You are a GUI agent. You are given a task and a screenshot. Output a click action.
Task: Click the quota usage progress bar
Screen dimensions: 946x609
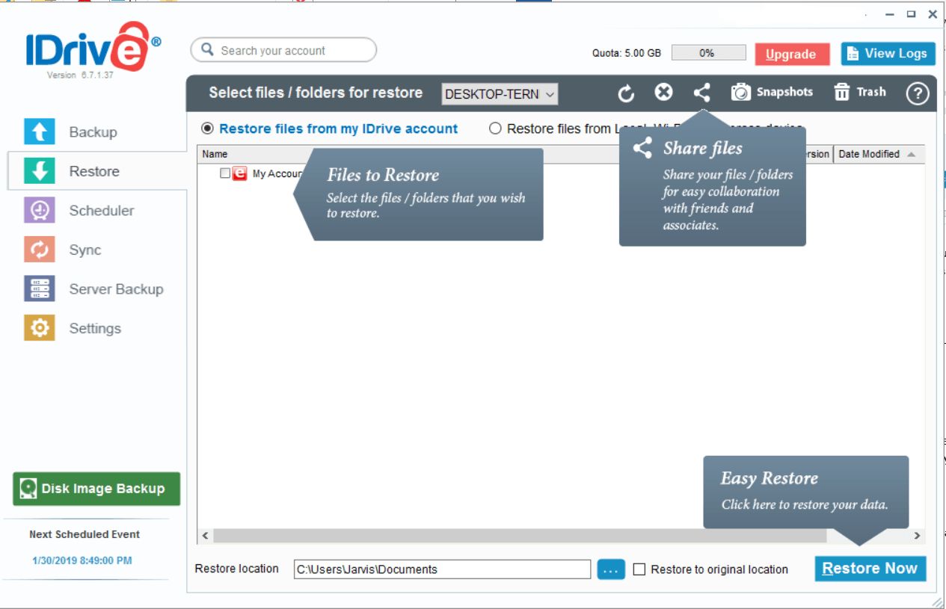pos(708,53)
